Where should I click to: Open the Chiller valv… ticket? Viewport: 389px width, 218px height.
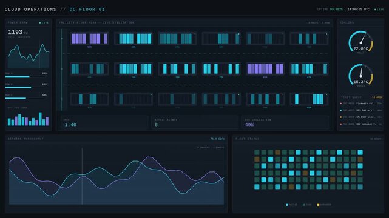point(360,117)
